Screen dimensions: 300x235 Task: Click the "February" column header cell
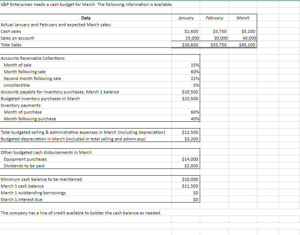(x=214, y=18)
